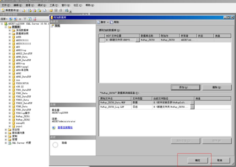Open the main toolbar overflow options arrow

coord(71,11)
